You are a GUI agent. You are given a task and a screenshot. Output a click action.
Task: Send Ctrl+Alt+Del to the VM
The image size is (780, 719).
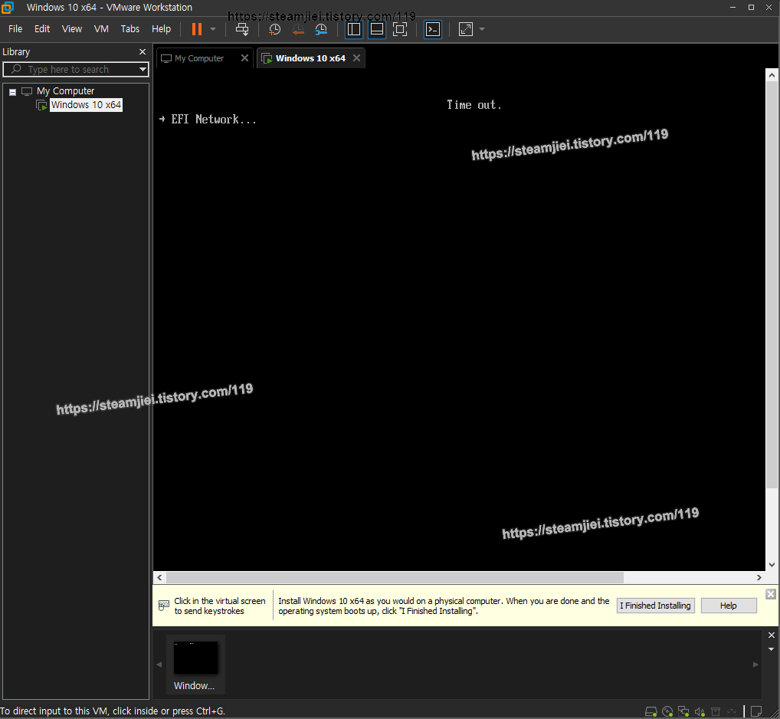pos(242,29)
